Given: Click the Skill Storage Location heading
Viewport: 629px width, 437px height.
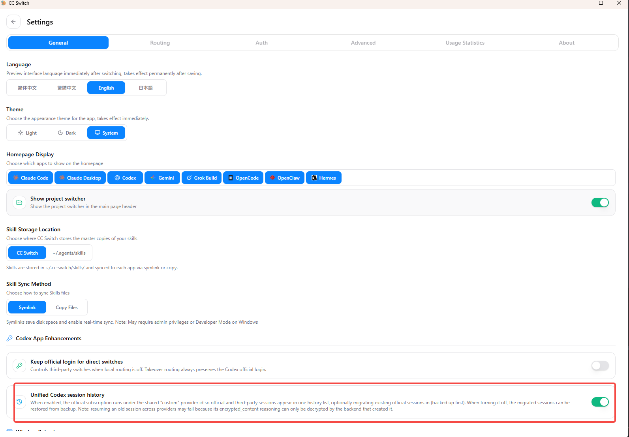Looking at the screenshot, I should coord(34,229).
